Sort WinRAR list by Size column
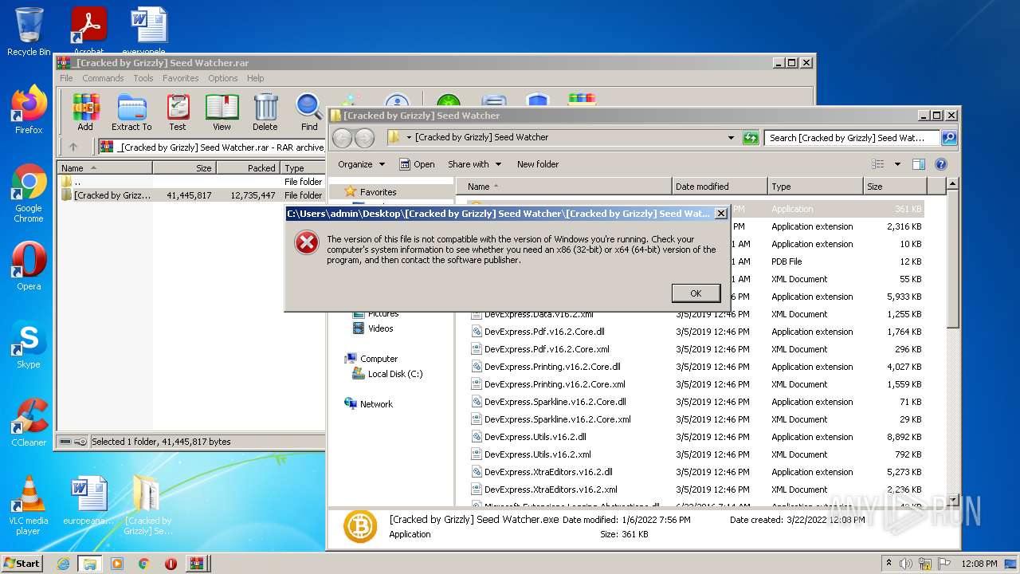The height and width of the screenshot is (574, 1020). [x=184, y=168]
